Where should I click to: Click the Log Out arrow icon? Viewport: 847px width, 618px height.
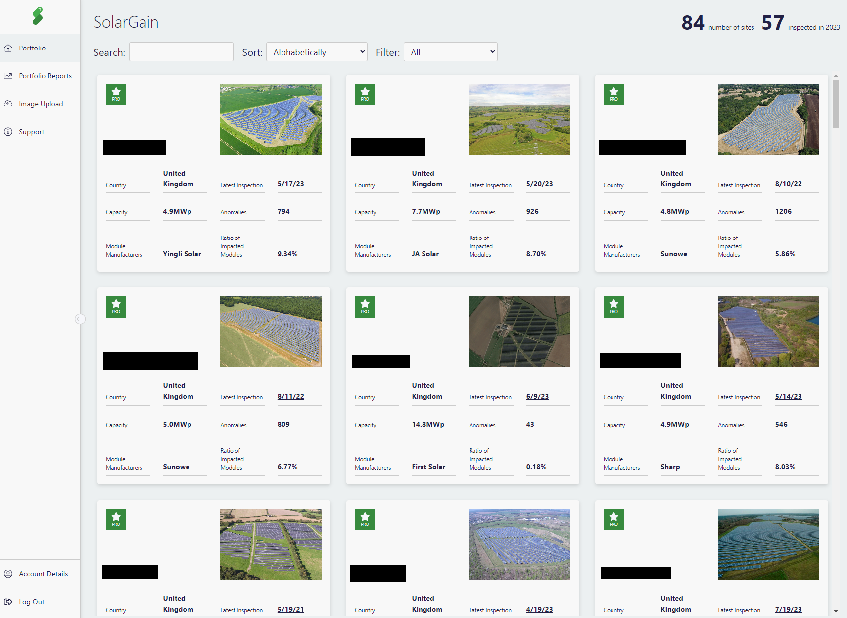point(8,602)
